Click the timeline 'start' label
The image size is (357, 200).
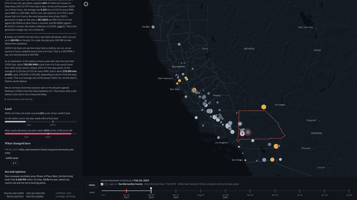click(104, 195)
